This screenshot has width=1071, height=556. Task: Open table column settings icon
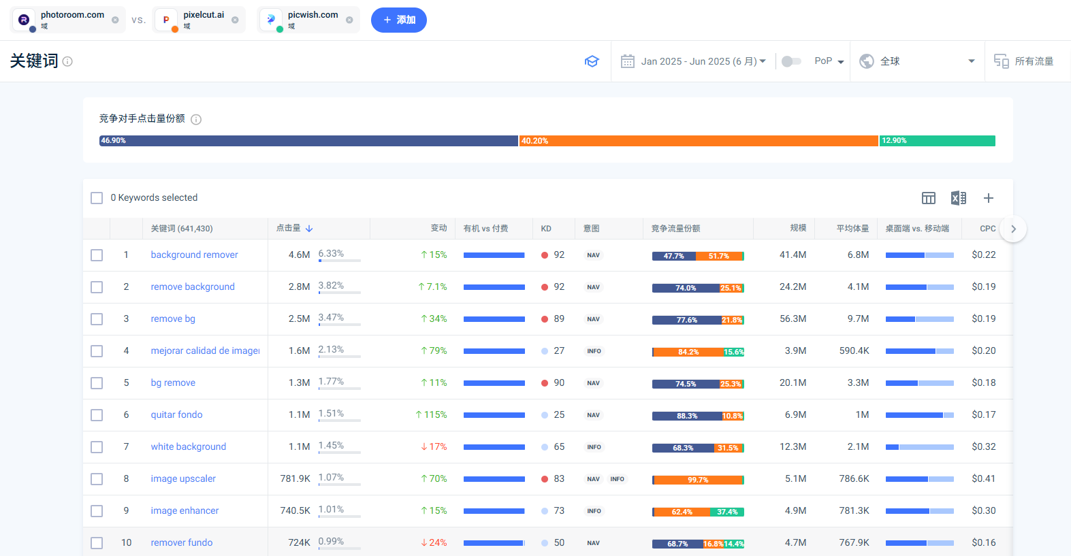pyautogui.click(x=928, y=198)
